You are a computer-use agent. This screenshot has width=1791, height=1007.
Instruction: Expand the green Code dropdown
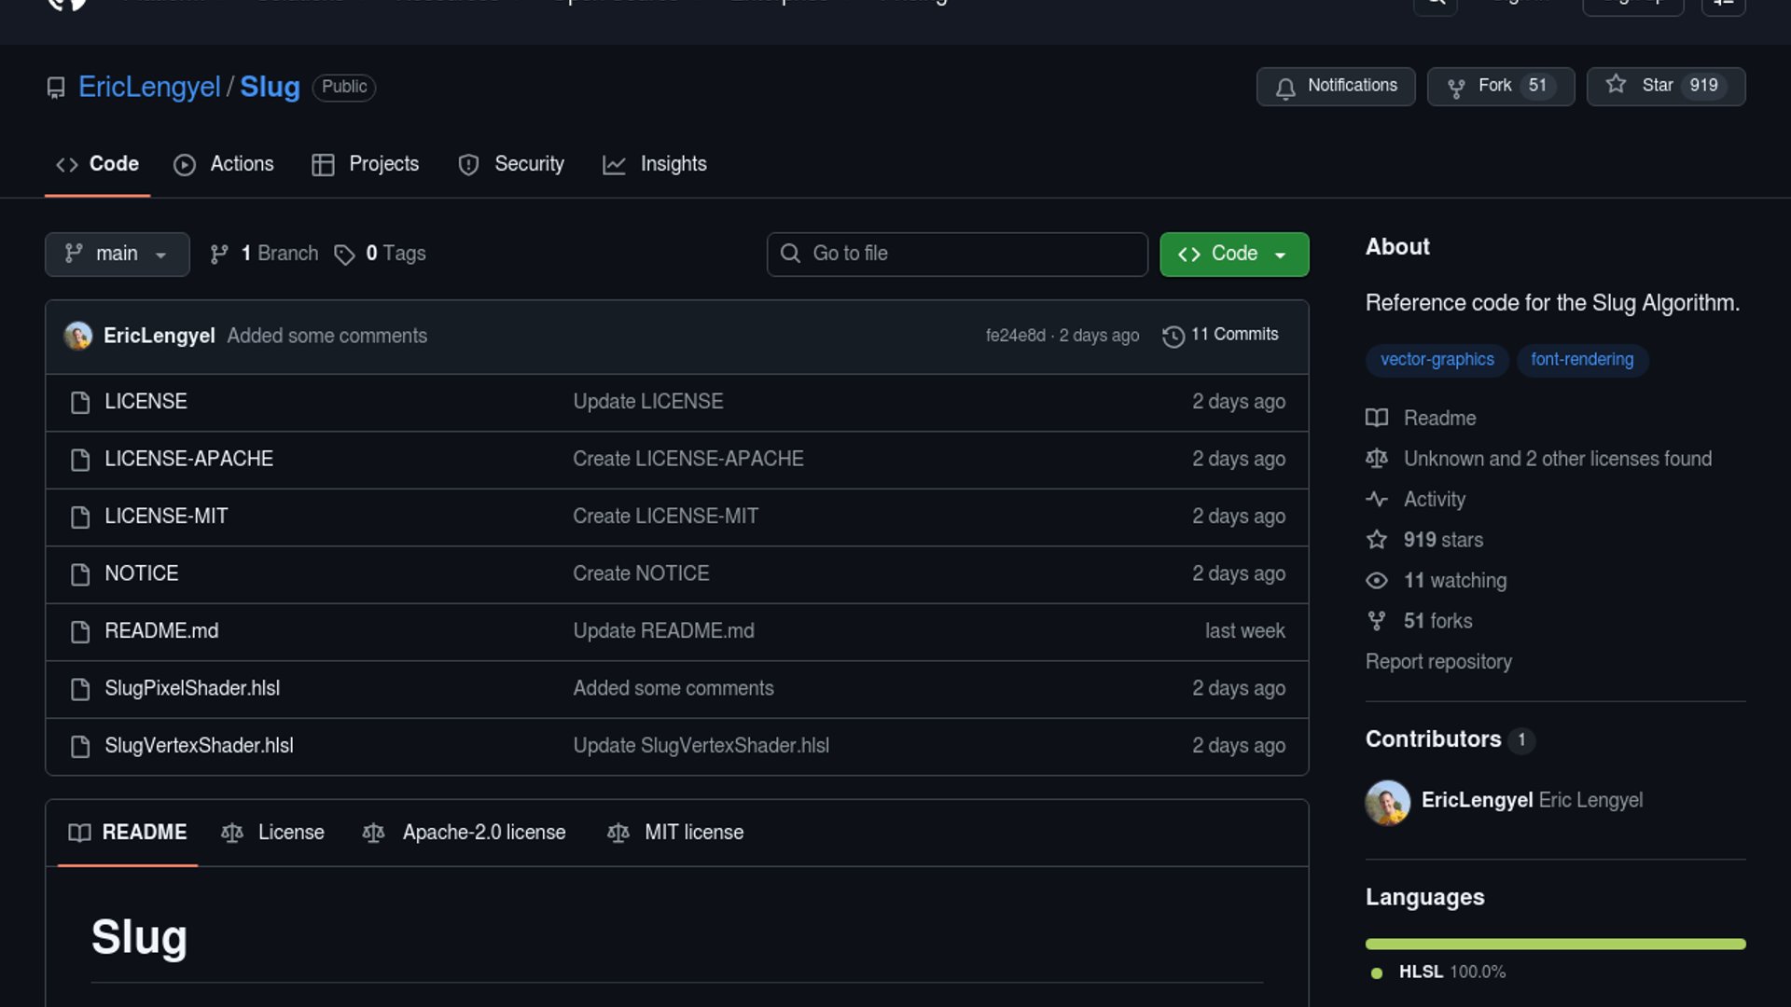(x=1233, y=254)
